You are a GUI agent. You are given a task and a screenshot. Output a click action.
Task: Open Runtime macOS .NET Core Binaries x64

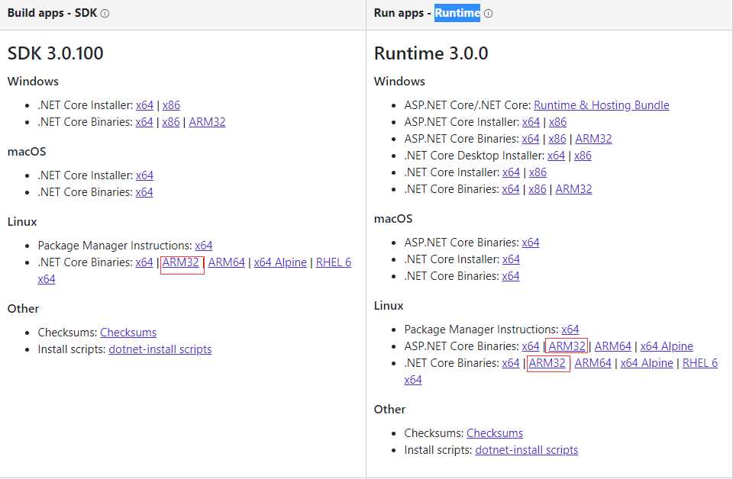click(511, 276)
